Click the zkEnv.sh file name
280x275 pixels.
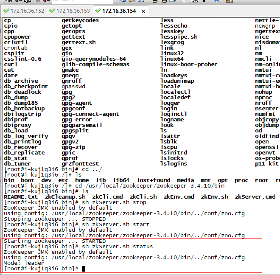pos(215,197)
